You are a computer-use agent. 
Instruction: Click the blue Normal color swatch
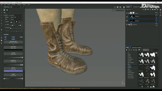tap(13, 71)
